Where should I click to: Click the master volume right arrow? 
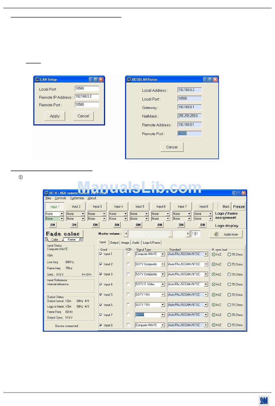188,234
